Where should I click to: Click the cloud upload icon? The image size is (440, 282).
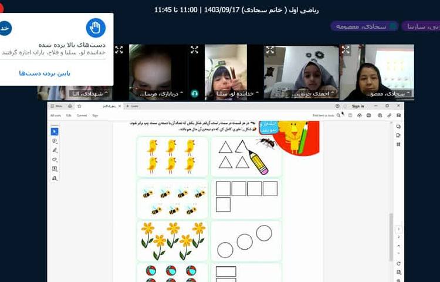click(360, 115)
